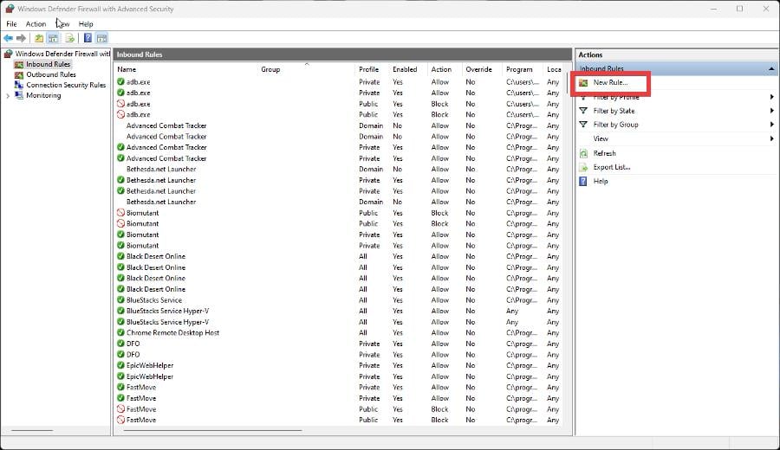The height and width of the screenshot is (450, 780).
Task: Click green check icon beside BlueStacks Service row
Action: [120, 300]
